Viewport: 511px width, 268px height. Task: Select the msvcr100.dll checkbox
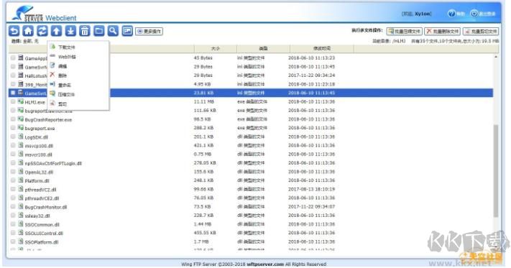pos(13,154)
